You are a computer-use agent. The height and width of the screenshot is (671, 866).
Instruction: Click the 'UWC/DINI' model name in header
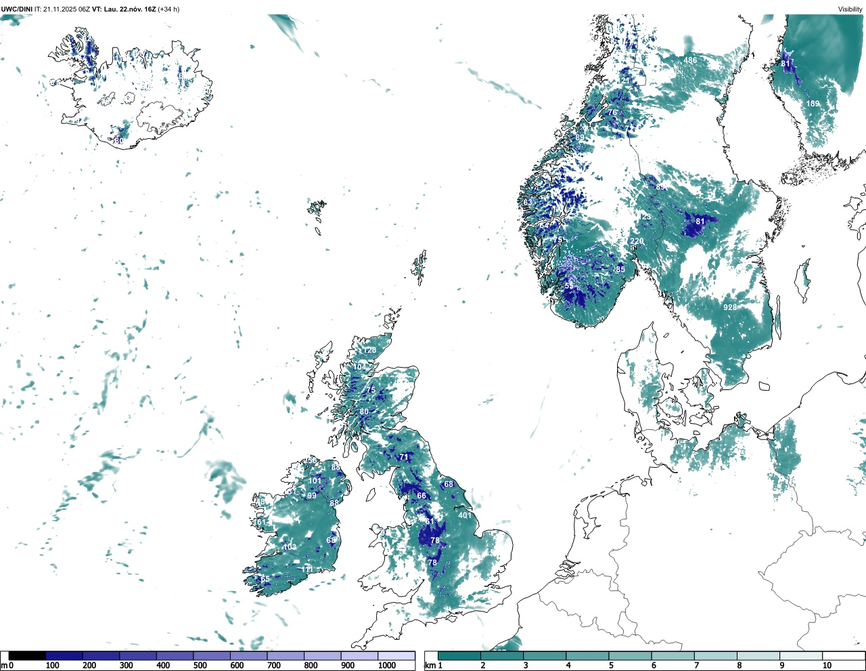click(18, 9)
